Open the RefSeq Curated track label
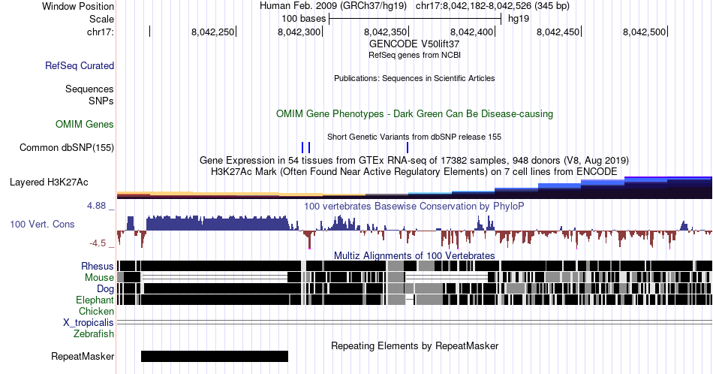 (x=80, y=65)
